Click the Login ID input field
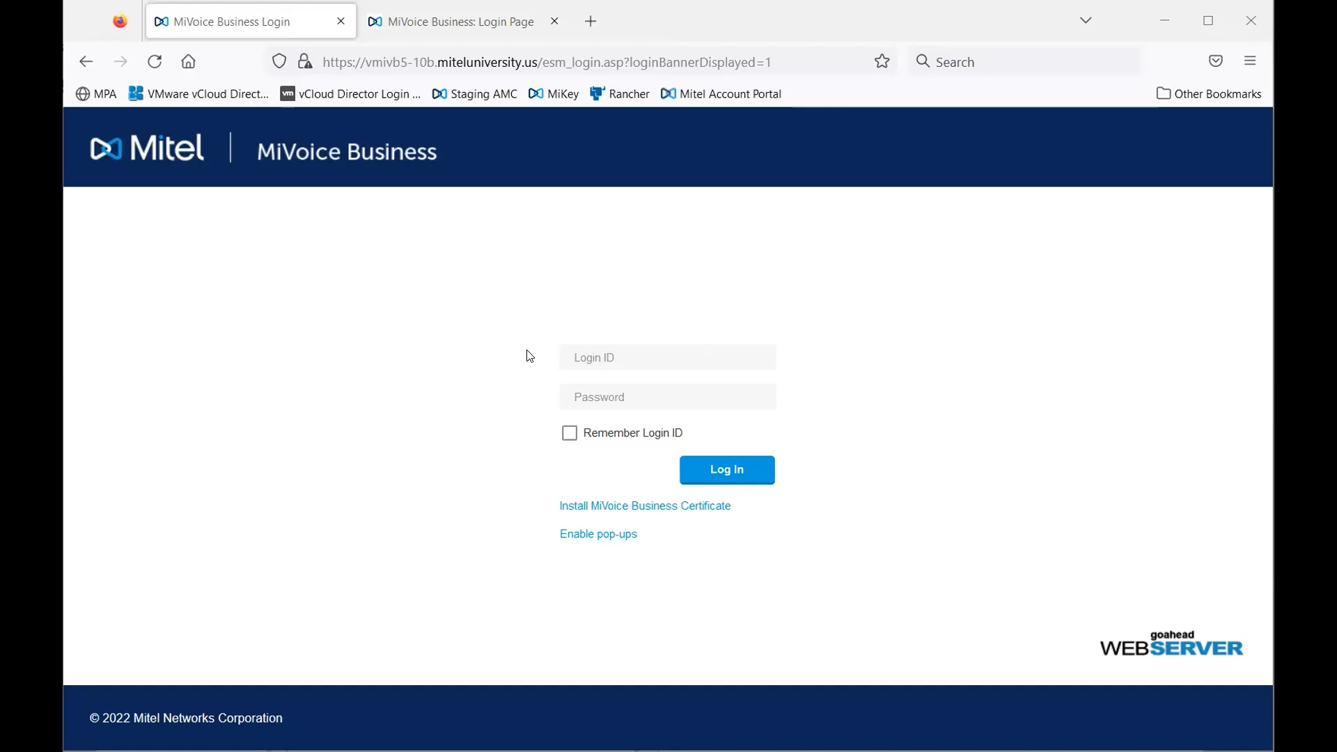The width and height of the screenshot is (1337, 752). point(667,357)
